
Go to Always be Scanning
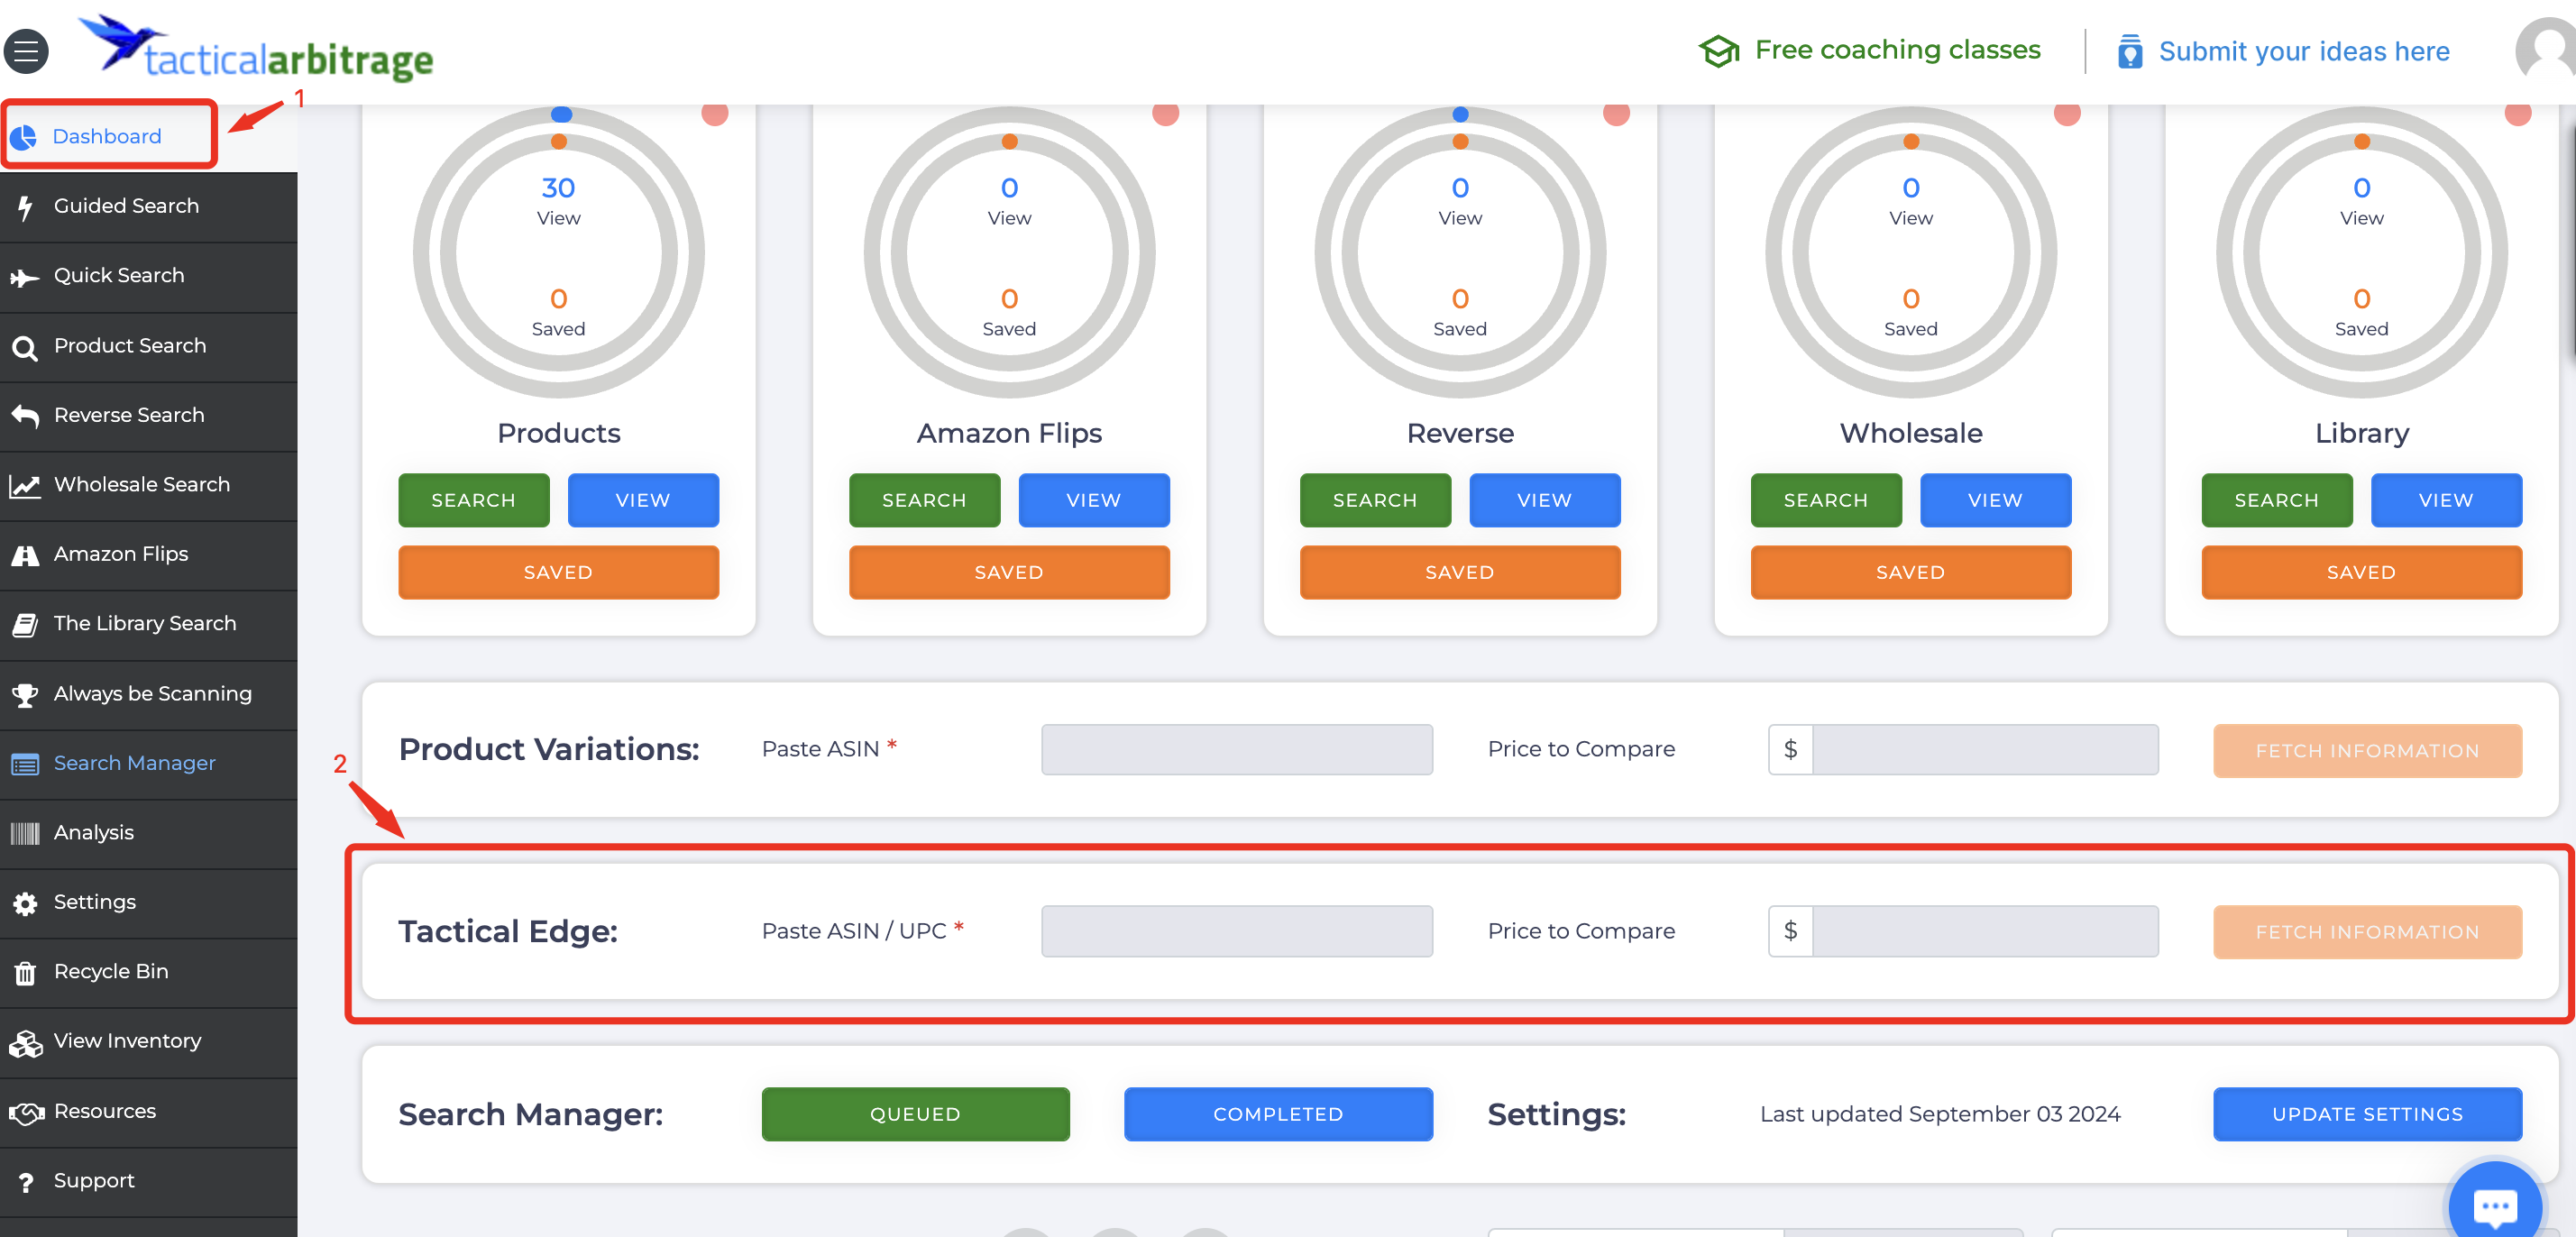click(x=149, y=695)
